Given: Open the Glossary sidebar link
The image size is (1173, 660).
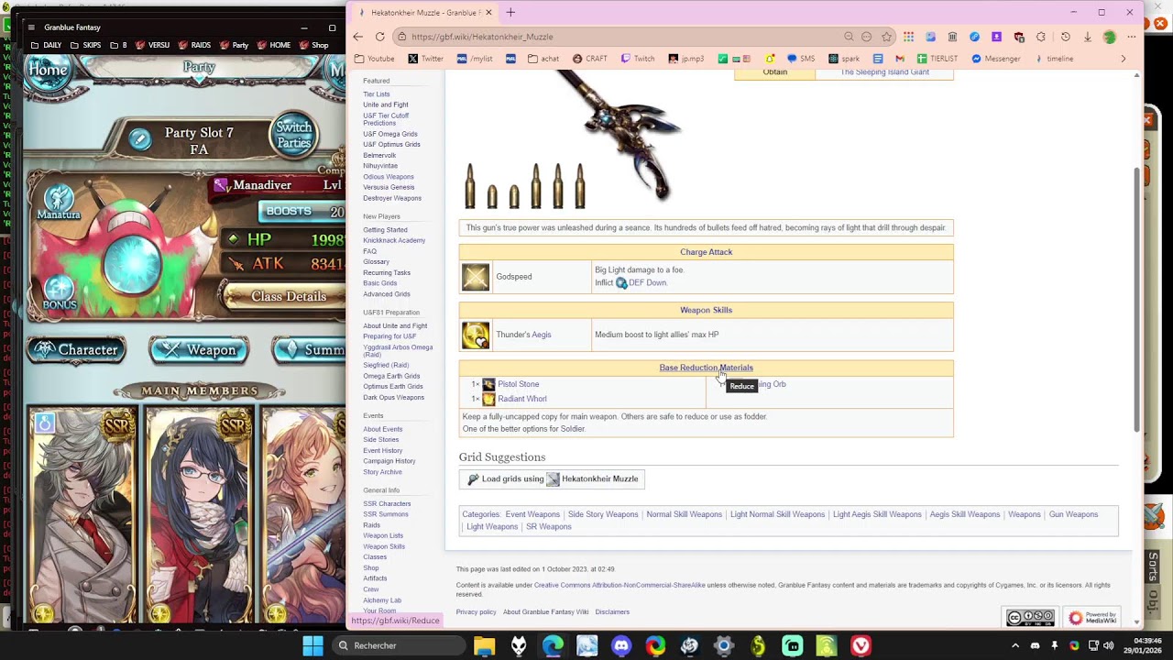Looking at the screenshot, I should coord(376,262).
